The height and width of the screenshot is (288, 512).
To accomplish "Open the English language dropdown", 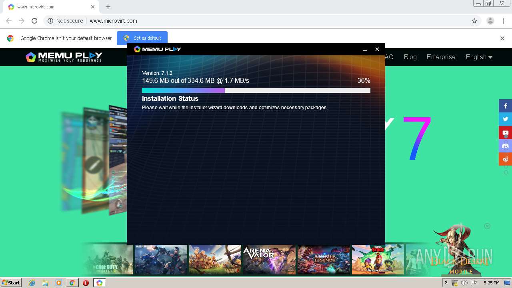I will tap(479, 57).
